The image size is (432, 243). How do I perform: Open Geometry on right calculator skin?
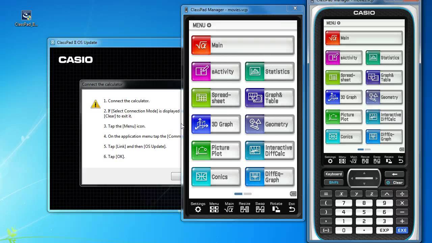pos(384,97)
